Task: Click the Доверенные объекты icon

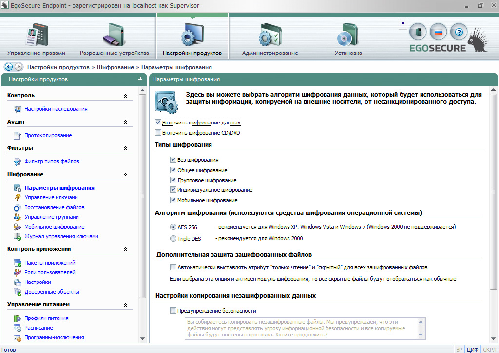Action: [x=17, y=292]
